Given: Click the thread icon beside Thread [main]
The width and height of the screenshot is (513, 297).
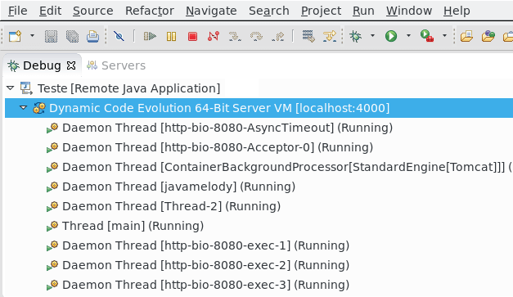Looking at the screenshot, I should pos(52,226).
